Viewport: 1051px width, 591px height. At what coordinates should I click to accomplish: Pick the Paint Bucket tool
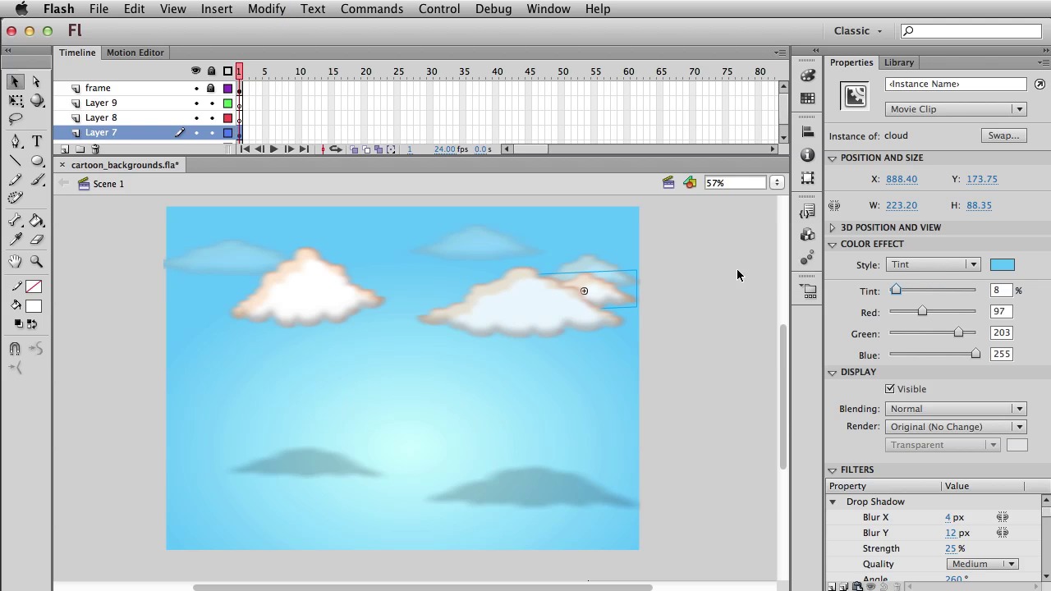click(x=37, y=221)
